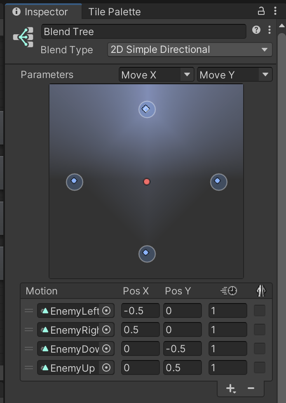The image size is (286, 403).
Task: Click the Inspector lock icon
Action: 261,11
